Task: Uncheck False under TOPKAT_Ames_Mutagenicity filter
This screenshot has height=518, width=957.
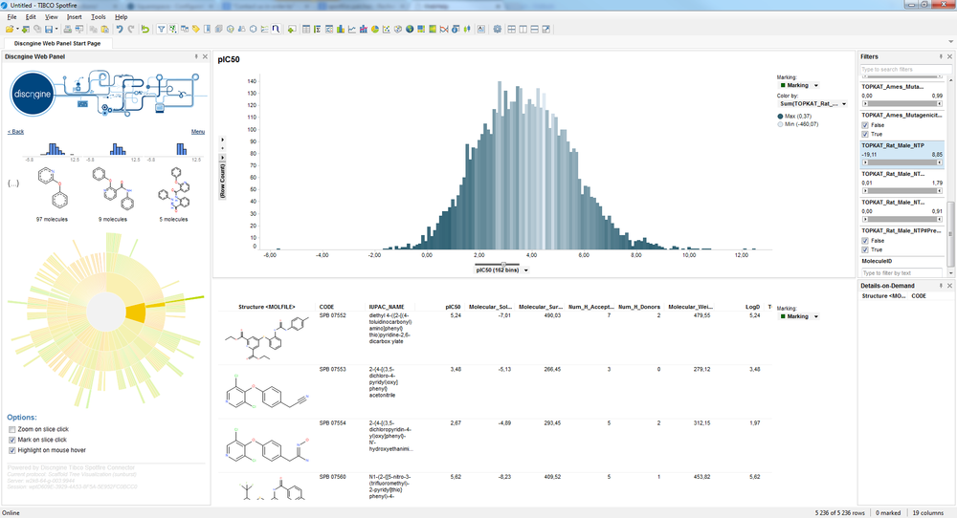Action: [x=865, y=125]
